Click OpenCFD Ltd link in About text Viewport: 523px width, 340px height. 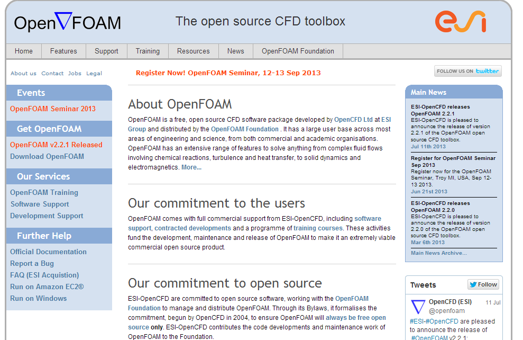click(353, 120)
